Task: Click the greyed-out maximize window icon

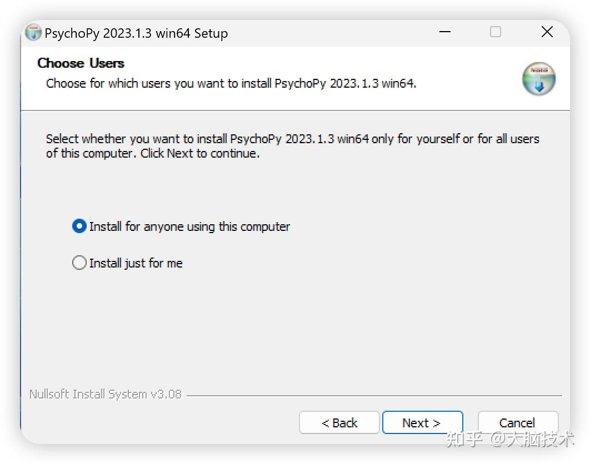Action: pos(496,32)
